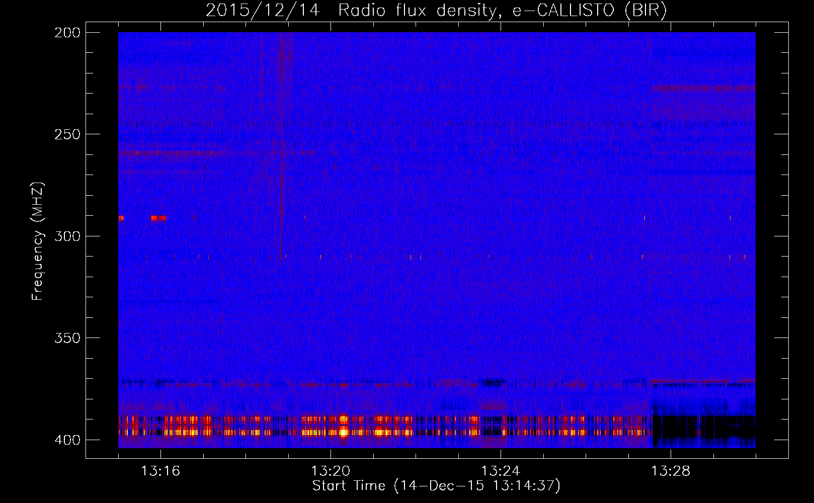Viewport: 814px width, 503px height.
Task: Click the plot title "2015/12/14 Radio flux density, e-CALLISTO (BIR)"
Action: (436, 10)
